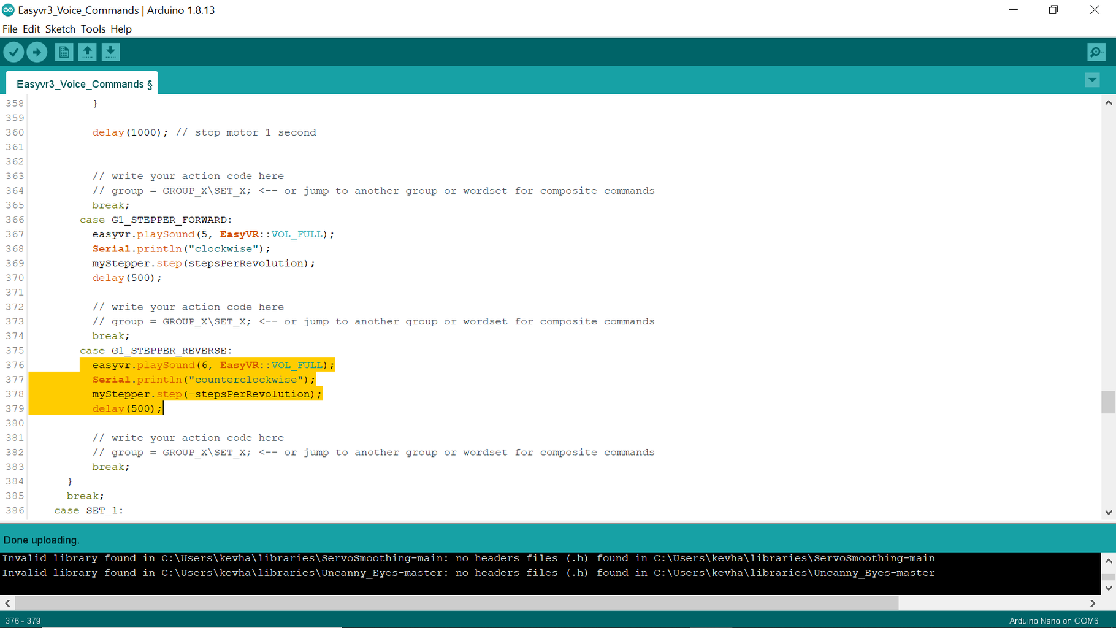
Task: Open a sketch via the up-arrow toolbar icon
Action: click(x=87, y=52)
